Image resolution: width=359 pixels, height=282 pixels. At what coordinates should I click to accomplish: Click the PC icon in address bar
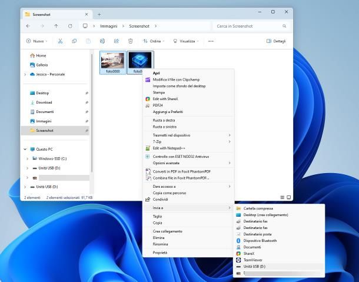pos(85,26)
